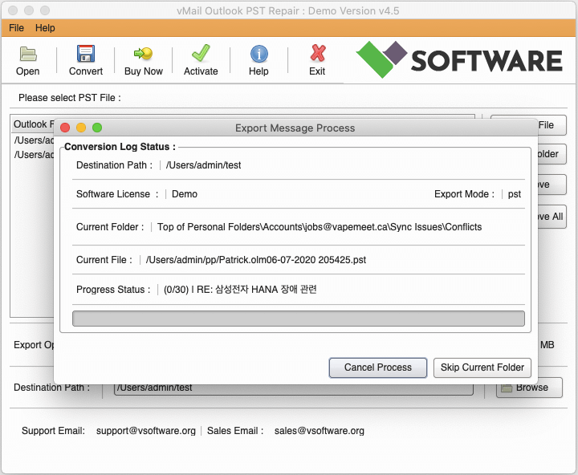Click the Cancel Process button
The height and width of the screenshot is (475, 578).
point(378,367)
